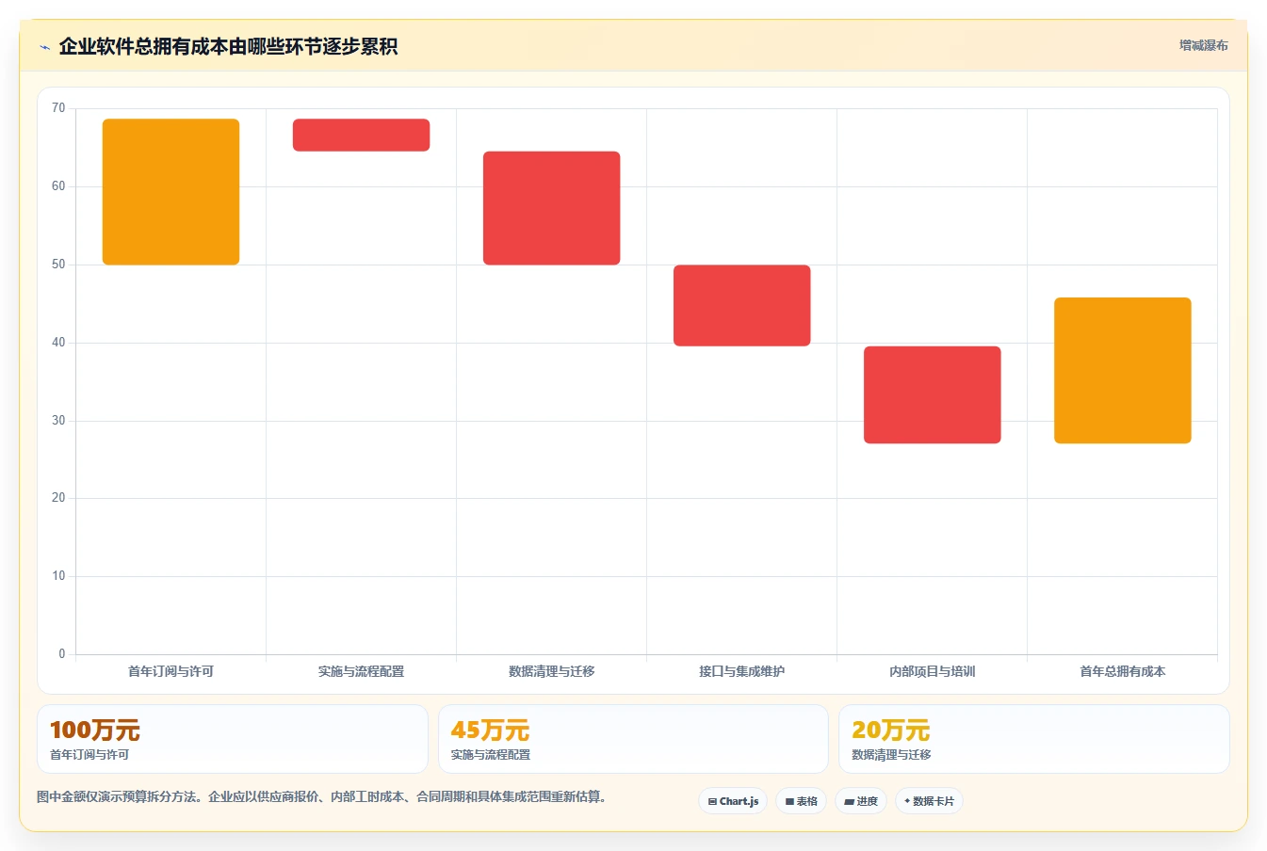The image size is (1267, 851).
Task: Select the red 数据清理与迁移 bar
Action: [x=551, y=208]
